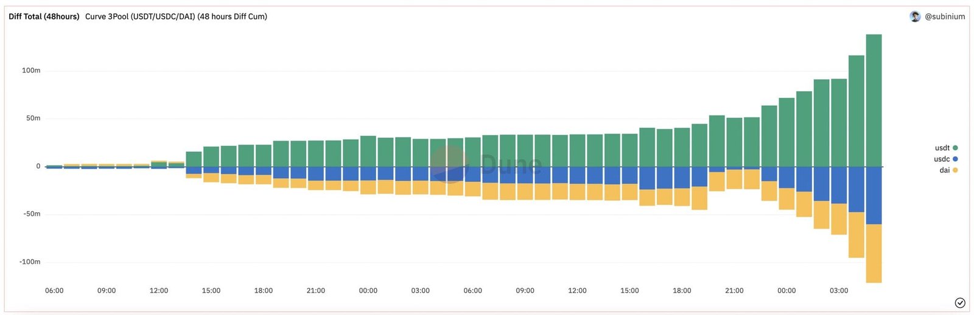Viewport: 974px width, 315px height.
Task: Click the 100m y-axis label
Action: click(31, 71)
